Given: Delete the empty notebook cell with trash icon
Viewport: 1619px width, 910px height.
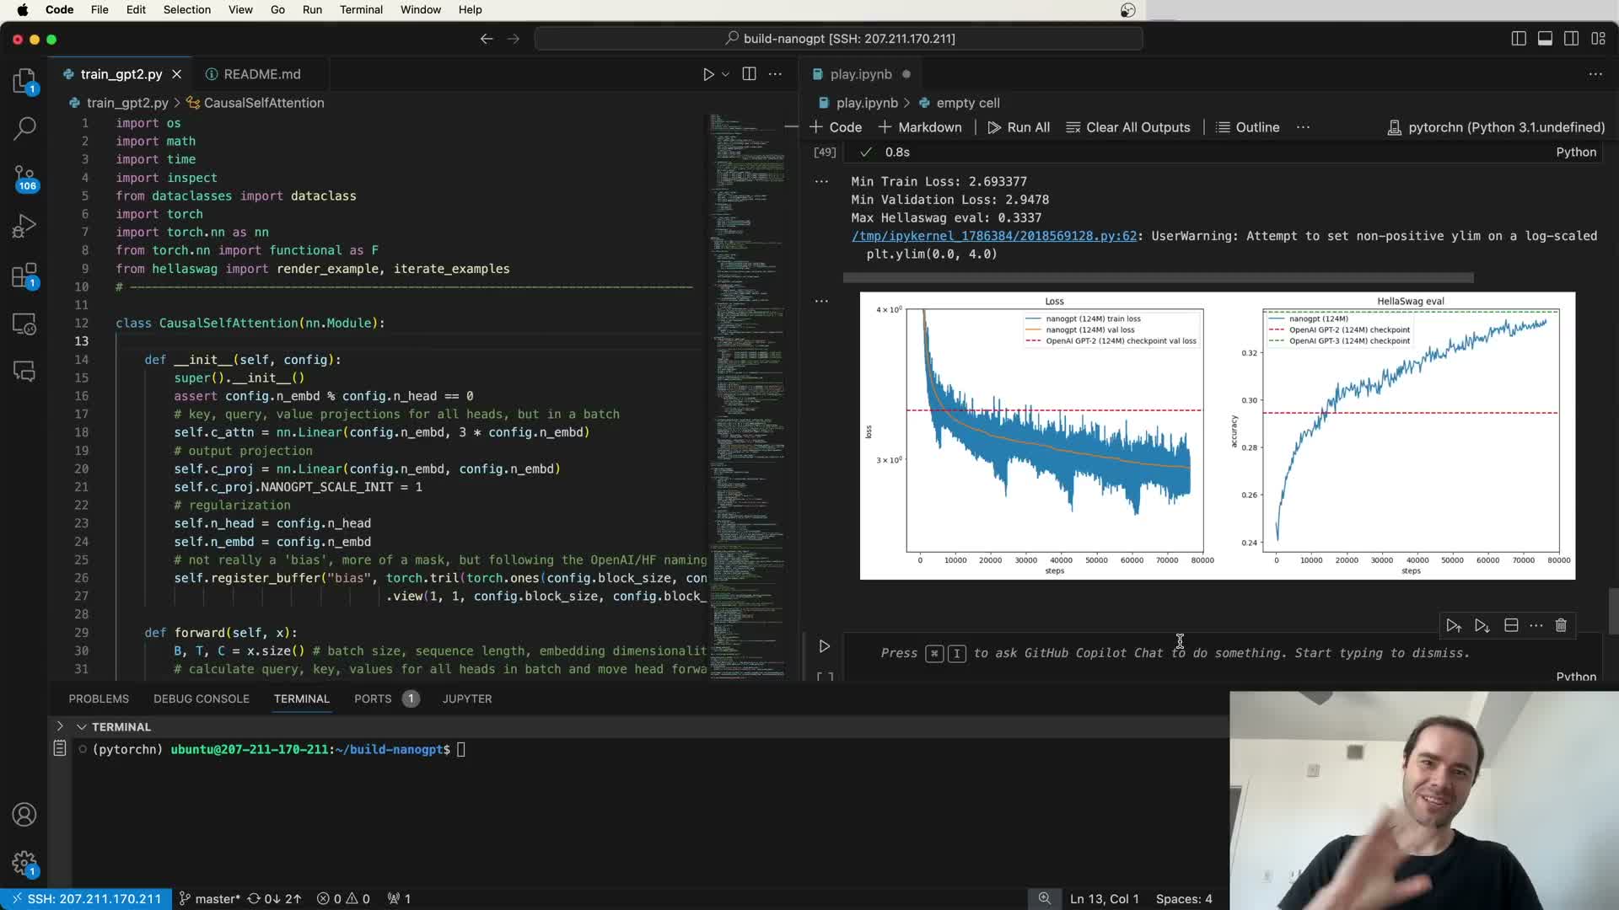Looking at the screenshot, I should coord(1561,625).
